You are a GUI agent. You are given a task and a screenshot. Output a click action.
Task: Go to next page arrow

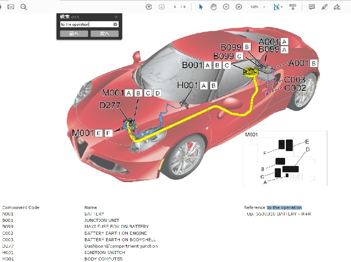(x=161, y=7)
